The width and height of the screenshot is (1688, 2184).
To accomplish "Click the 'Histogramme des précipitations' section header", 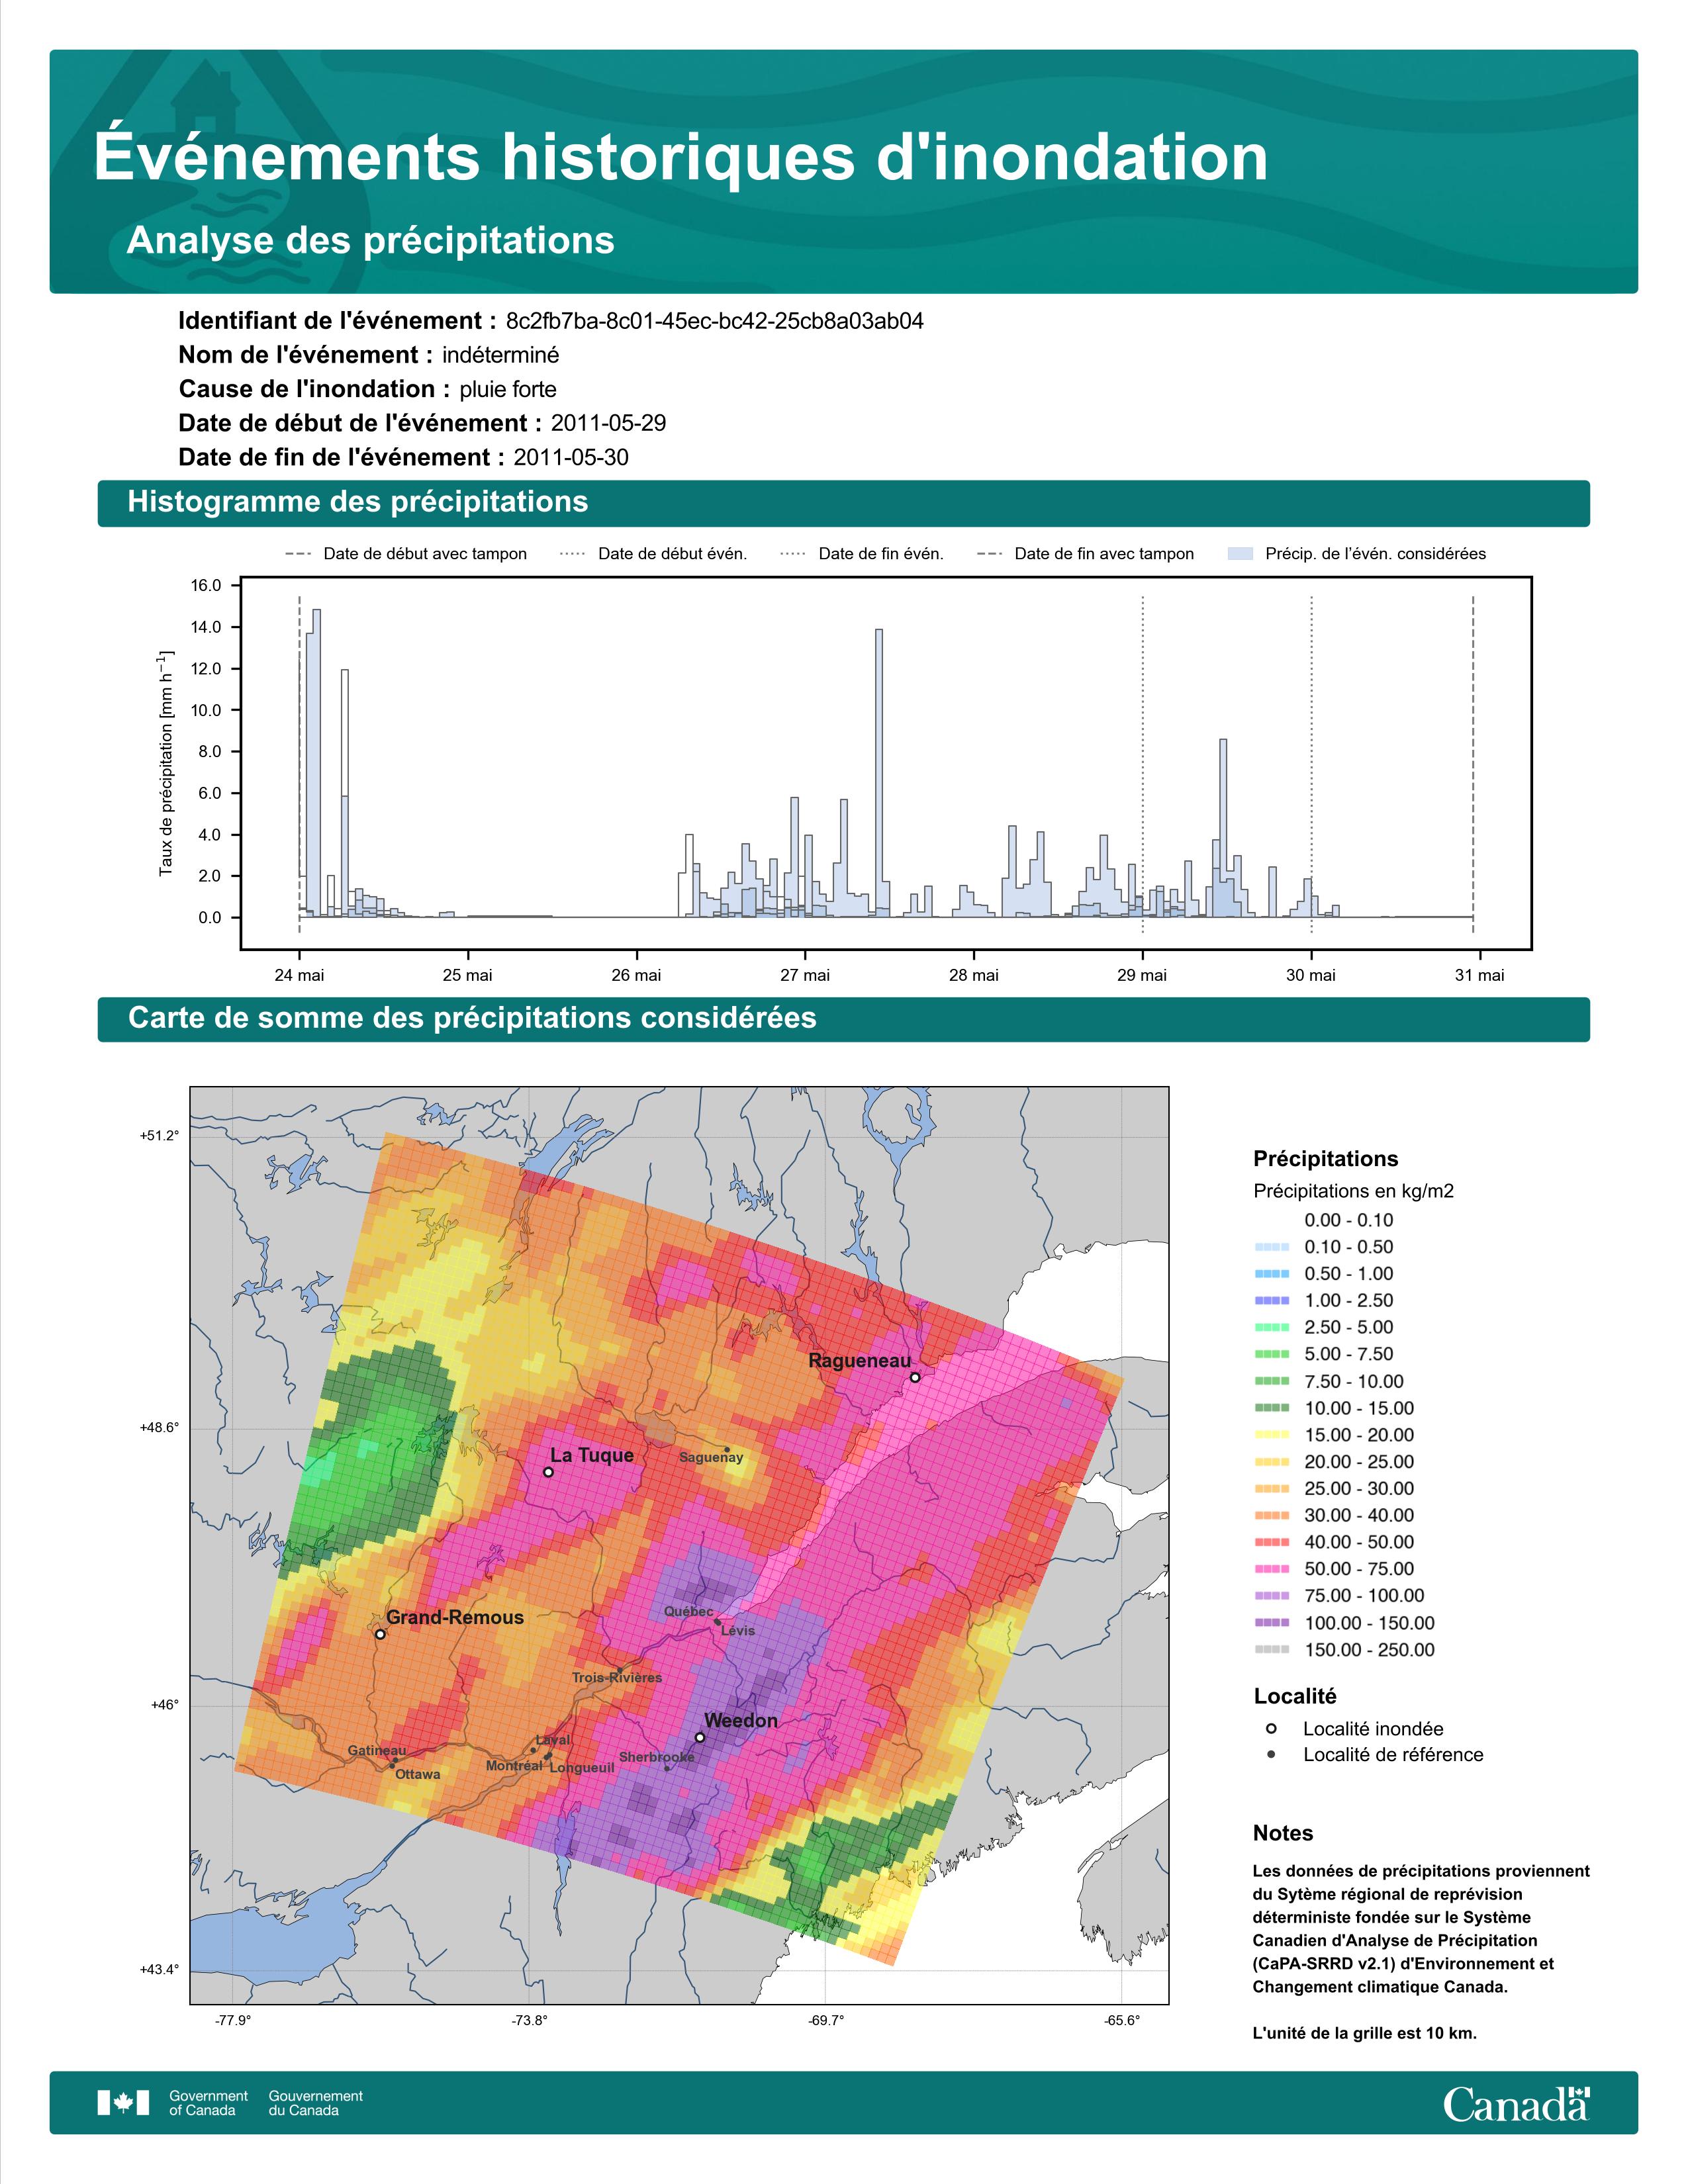I will [x=843, y=502].
